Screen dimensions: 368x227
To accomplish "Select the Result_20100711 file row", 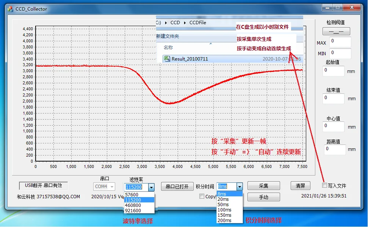I will pos(233,59).
